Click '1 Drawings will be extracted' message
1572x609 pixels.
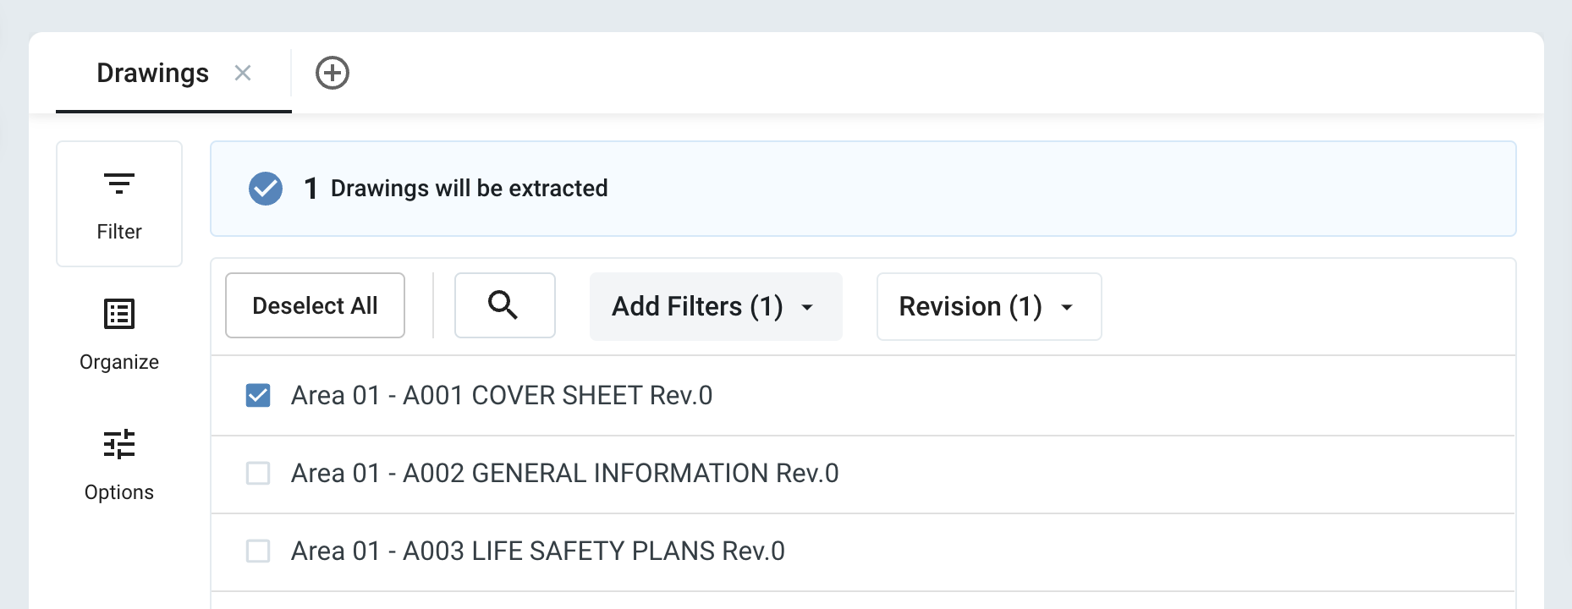pyautogui.click(x=455, y=188)
